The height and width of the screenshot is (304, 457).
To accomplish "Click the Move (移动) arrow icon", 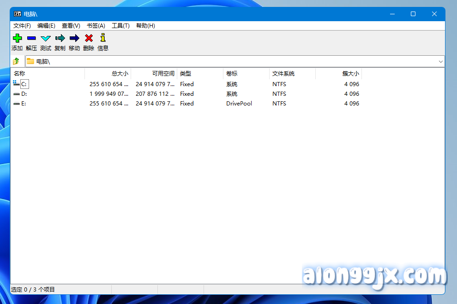I will pos(74,38).
